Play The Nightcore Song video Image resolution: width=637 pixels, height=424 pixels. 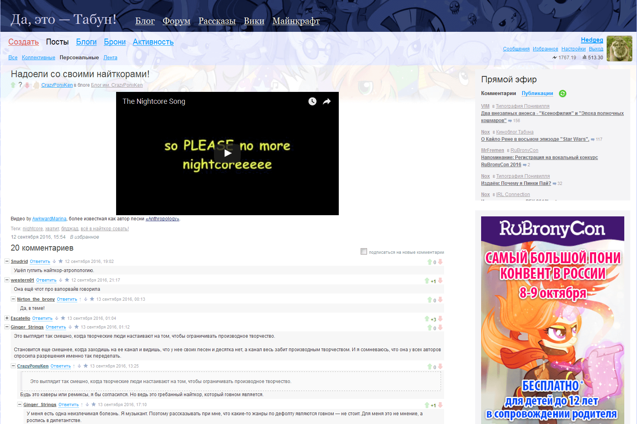tap(227, 153)
